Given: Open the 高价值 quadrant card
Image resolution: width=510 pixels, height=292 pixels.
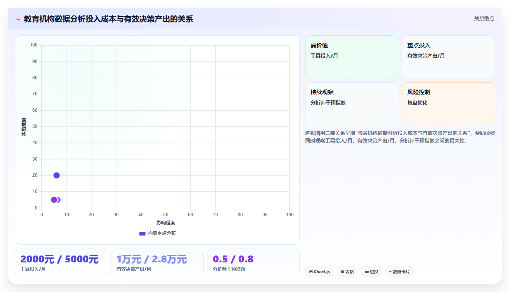Looking at the screenshot, I should pos(352,57).
